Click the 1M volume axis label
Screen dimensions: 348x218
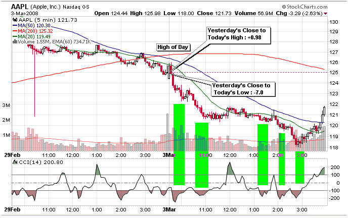(6, 135)
